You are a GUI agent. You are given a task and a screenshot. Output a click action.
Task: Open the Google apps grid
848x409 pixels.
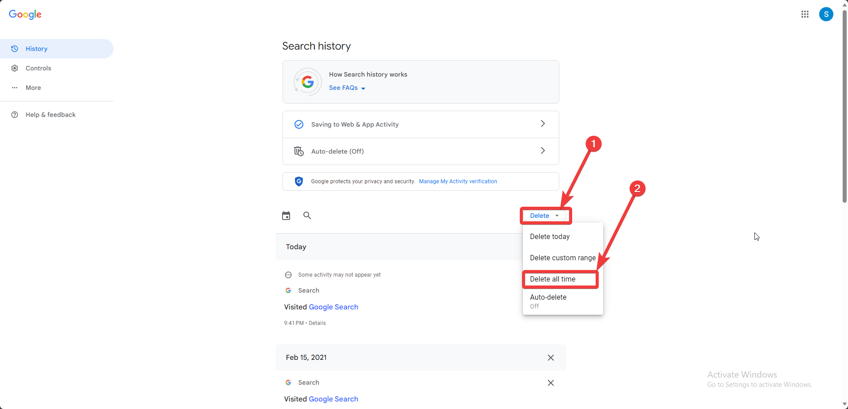click(x=805, y=14)
